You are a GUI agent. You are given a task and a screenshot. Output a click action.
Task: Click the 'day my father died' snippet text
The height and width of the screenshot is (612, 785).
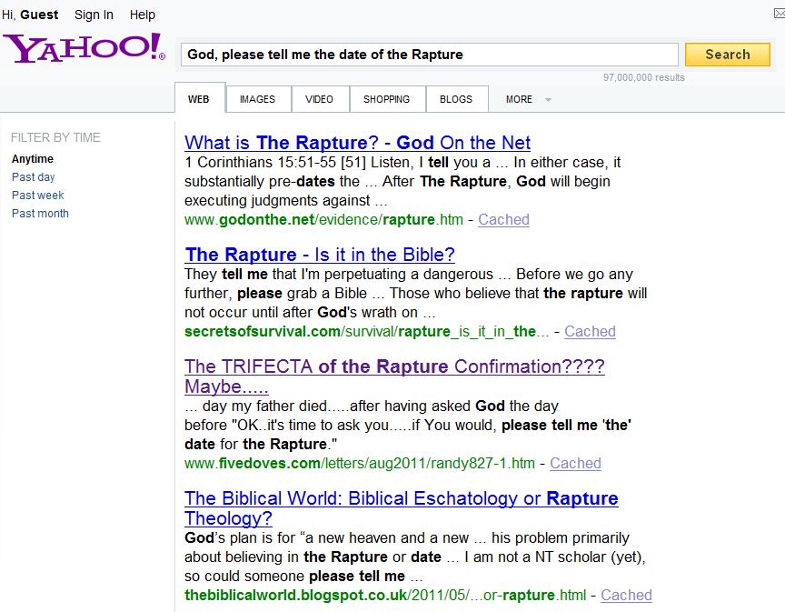tap(408, 425)
